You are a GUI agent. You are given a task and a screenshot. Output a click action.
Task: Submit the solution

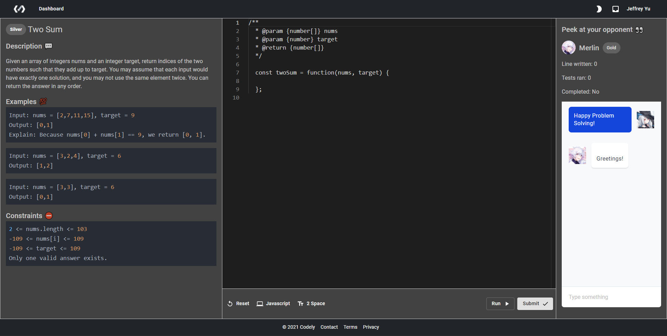[535, 304]
